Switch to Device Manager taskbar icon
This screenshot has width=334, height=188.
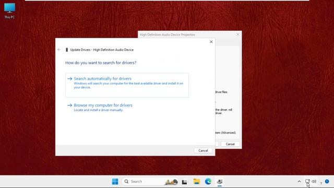[x=220, y=182]
